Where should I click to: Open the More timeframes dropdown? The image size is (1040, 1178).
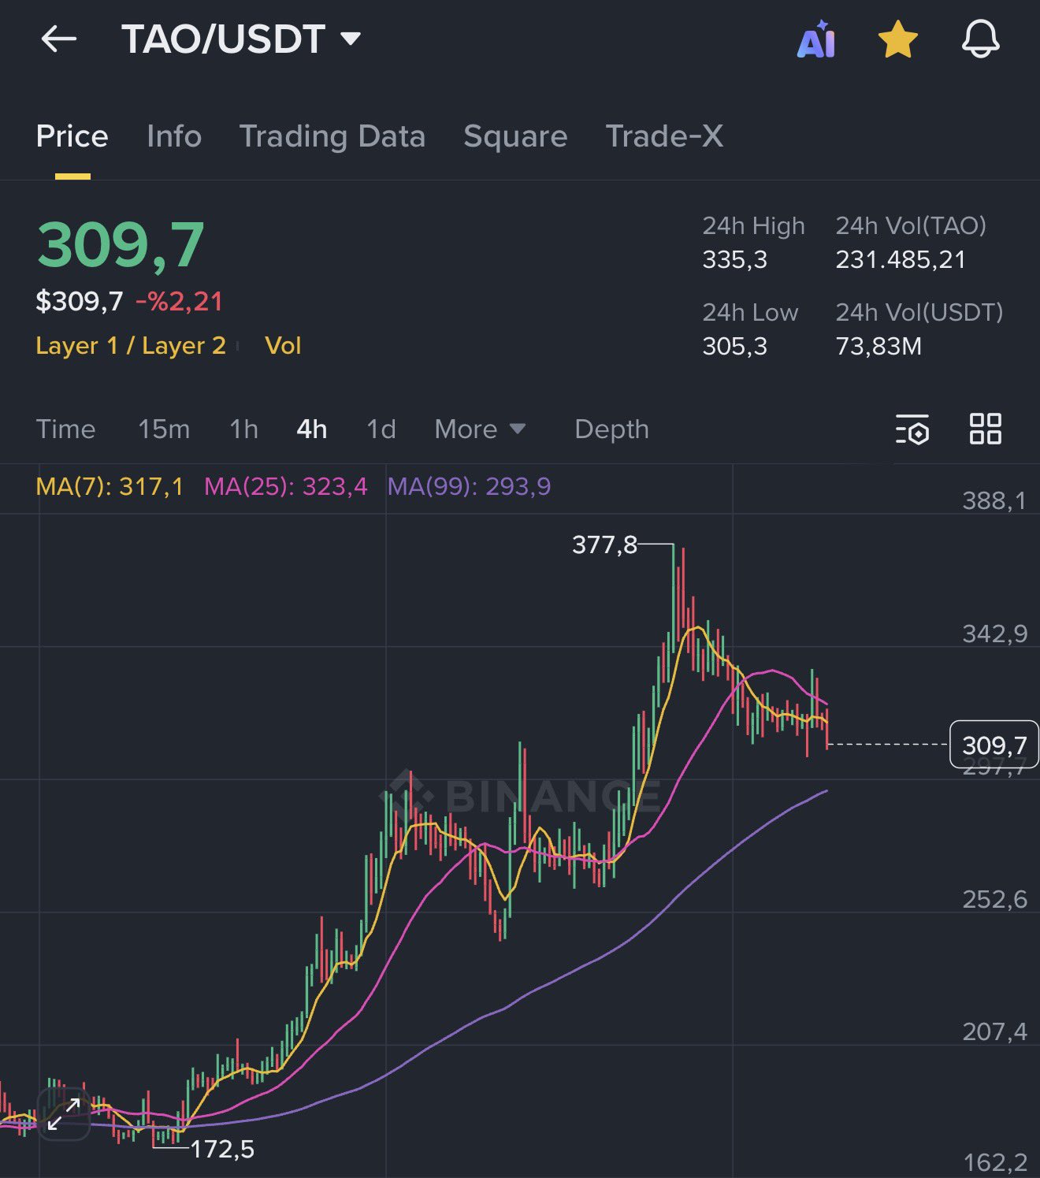(479, 429)
